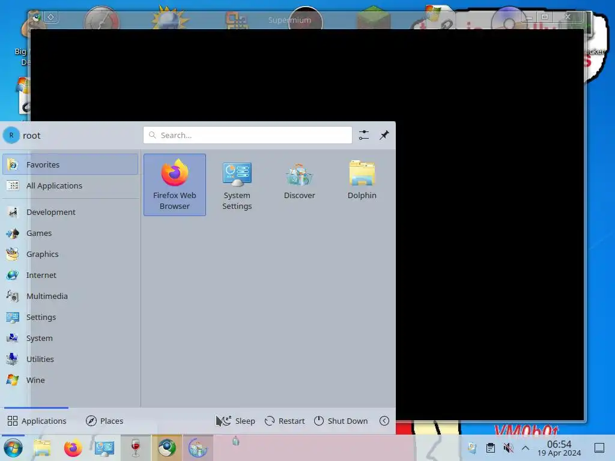Select All Applications category
The width and height of the screenshot is (615, 461).
click(x=70, y=186)
